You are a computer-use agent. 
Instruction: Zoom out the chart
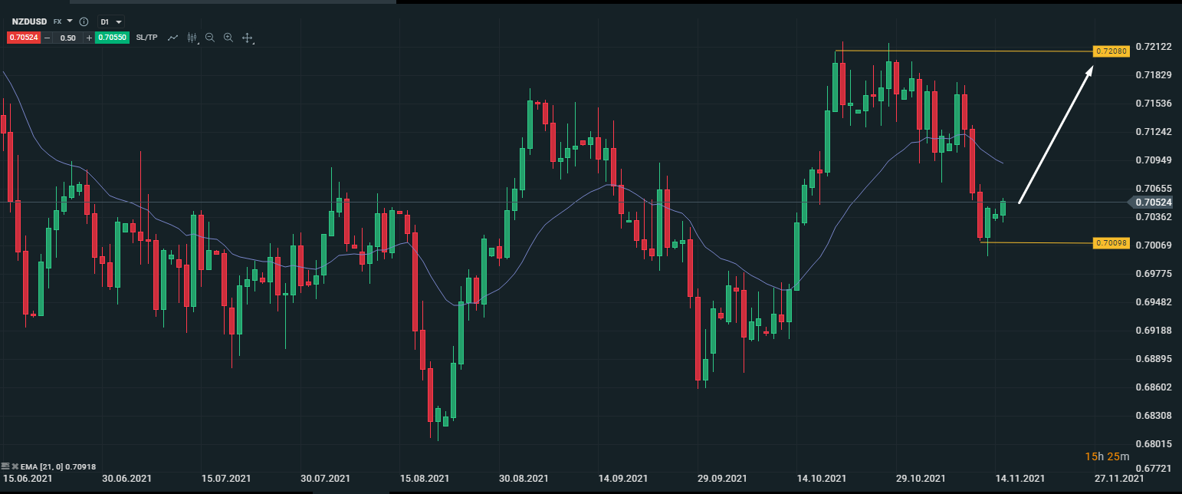click(210, 38)
